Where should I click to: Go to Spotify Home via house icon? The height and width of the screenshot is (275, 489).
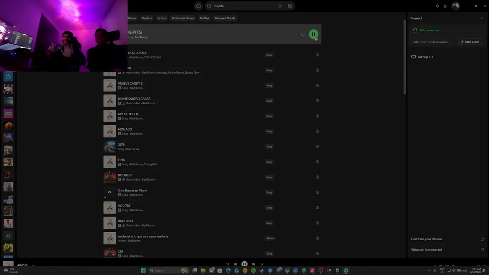(198, 6)
